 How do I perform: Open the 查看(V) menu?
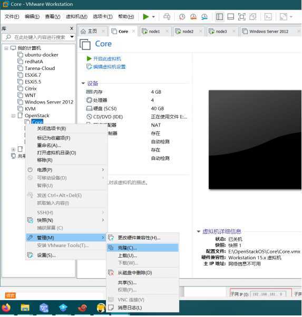coord(53,17)
